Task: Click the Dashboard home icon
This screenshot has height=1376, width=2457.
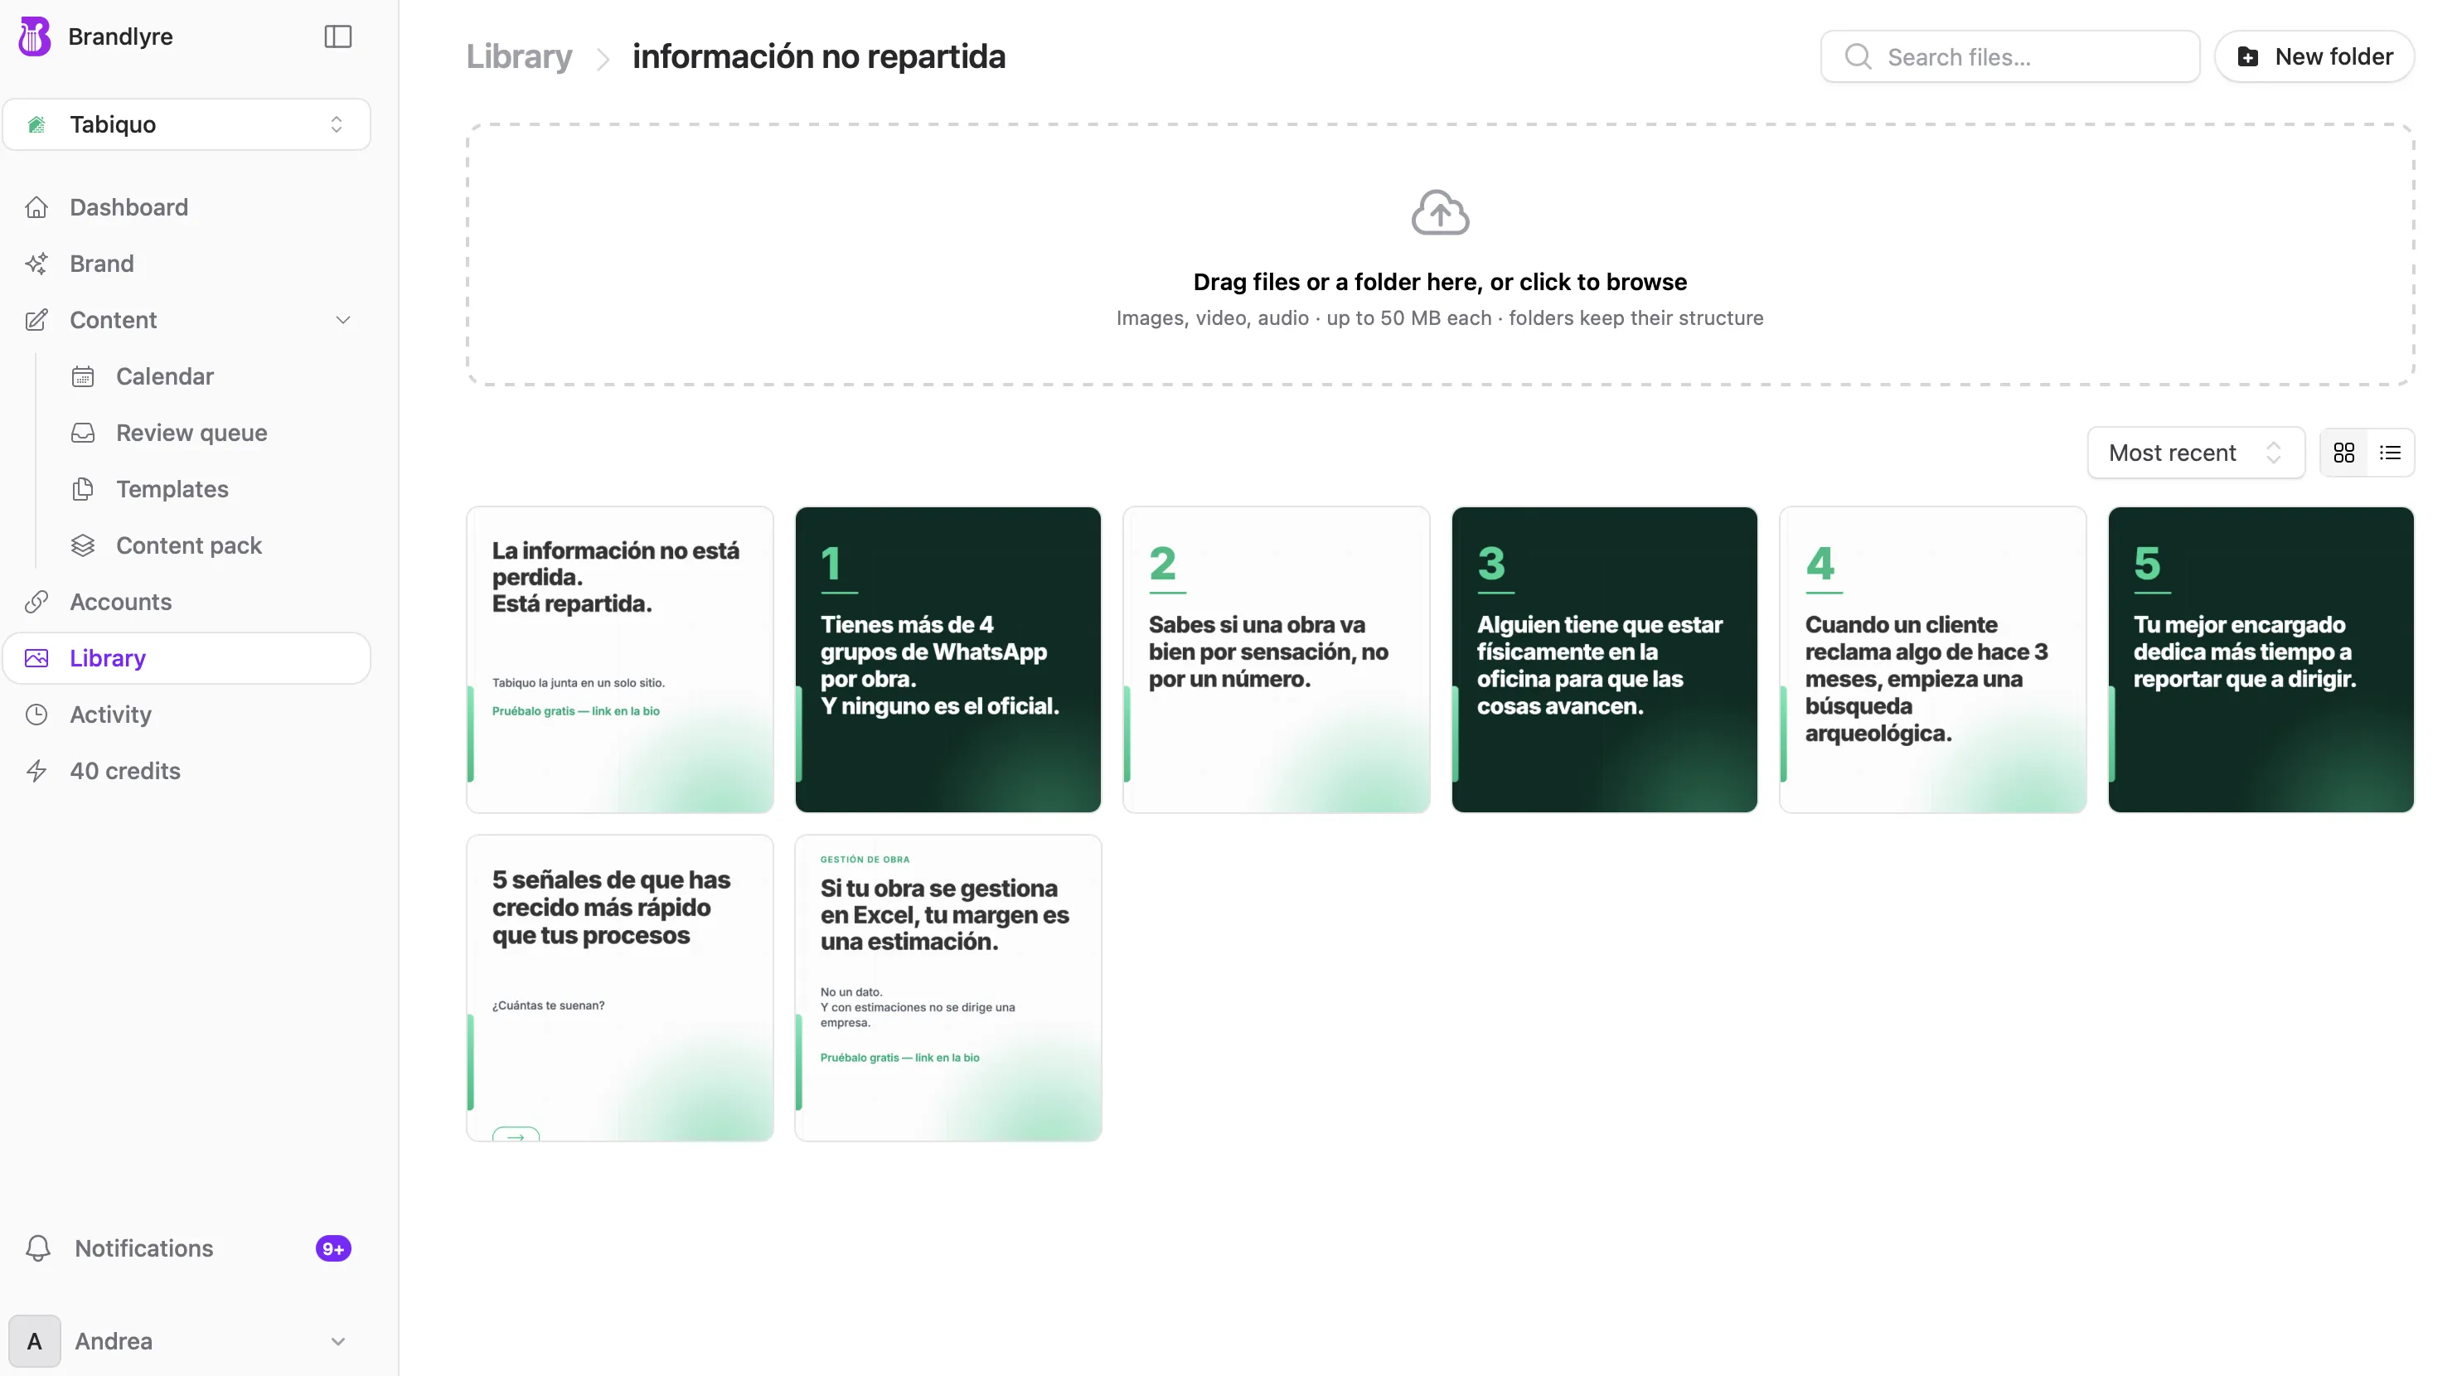Action: pyautogui.click(x=36, y=207)
